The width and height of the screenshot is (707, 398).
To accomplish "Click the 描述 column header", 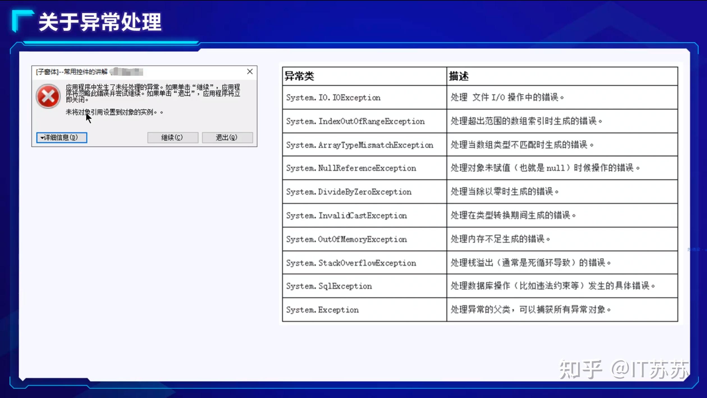I will coord(458,76).
